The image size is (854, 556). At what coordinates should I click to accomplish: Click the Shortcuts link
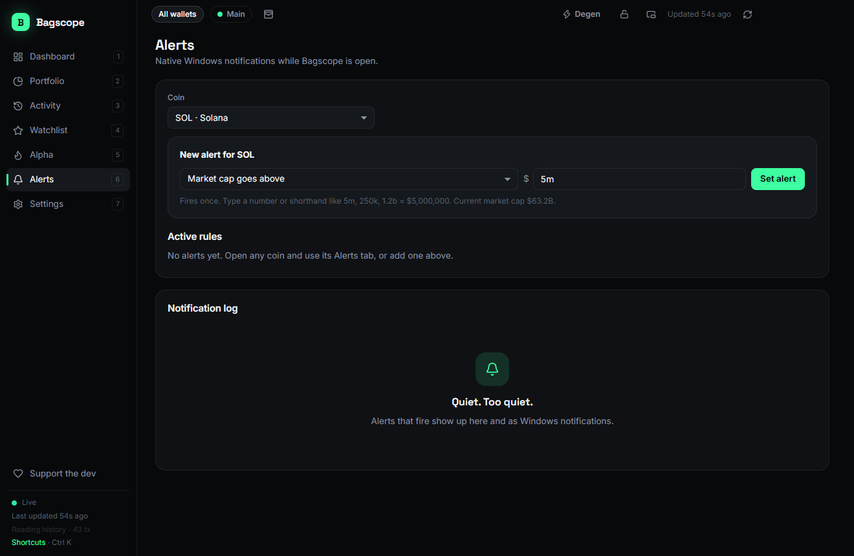point(28,542)
